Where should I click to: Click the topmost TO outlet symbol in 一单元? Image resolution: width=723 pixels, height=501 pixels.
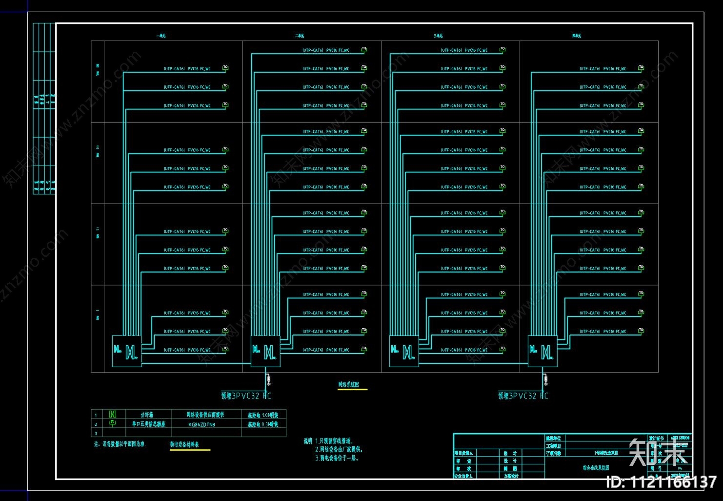click(225, 68)
